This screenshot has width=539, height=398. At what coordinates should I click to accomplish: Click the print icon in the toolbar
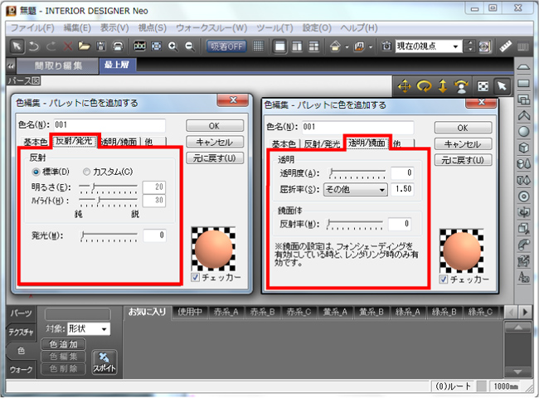click(119, 46)
